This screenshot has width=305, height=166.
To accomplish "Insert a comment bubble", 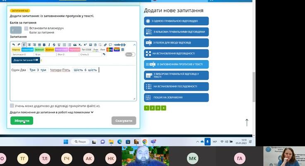I will tap(110, 45).
